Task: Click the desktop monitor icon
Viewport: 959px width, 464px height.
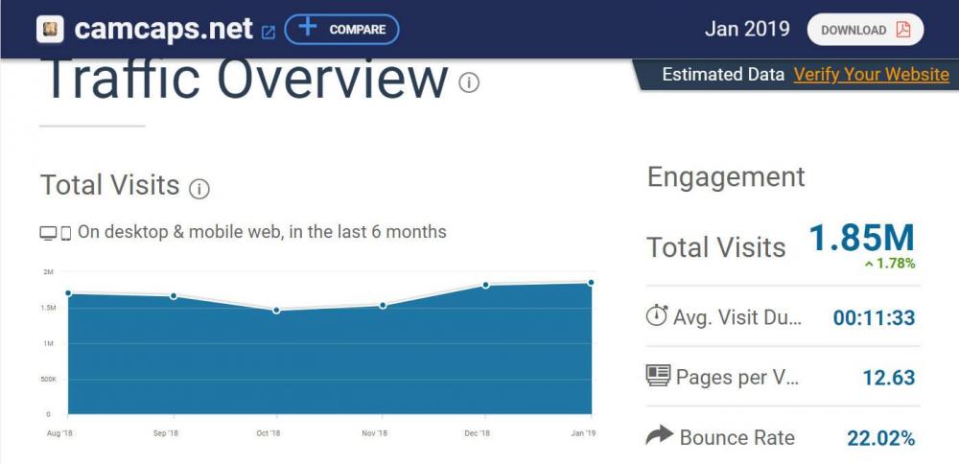Action: coord(48,233)
